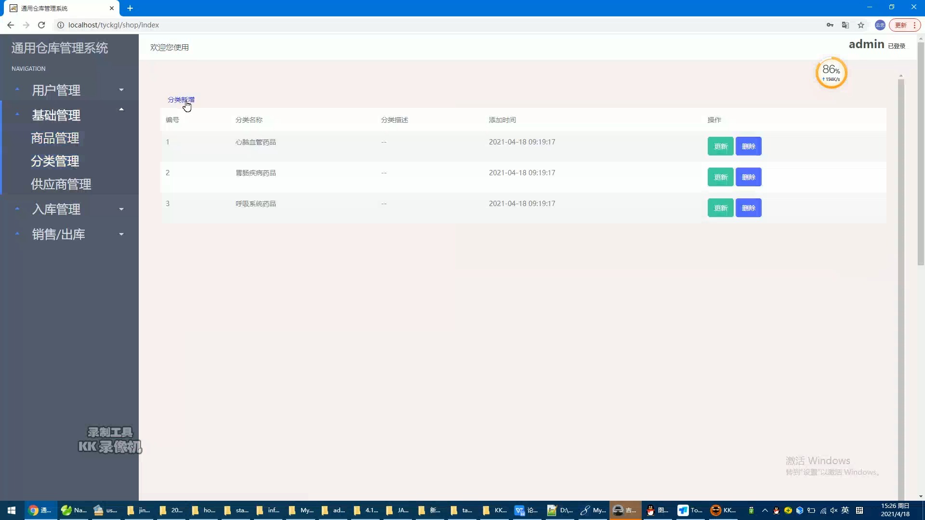Image resolution: width=925 pixels, height=520 pixels.
Task: Click 更新 button for 呼吸系统药品
Action: click(x=720, y=208)
